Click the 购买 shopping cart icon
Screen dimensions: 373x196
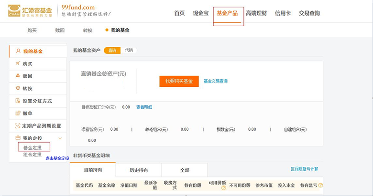18,63
